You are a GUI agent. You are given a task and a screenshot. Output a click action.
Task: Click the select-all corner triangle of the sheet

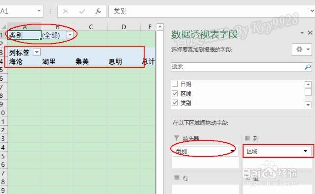(x=4, y=27)
